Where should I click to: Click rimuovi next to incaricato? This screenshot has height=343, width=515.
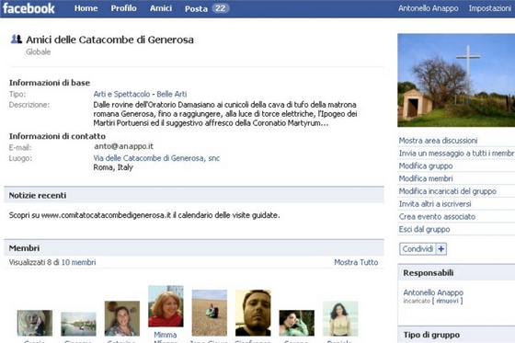447,301
